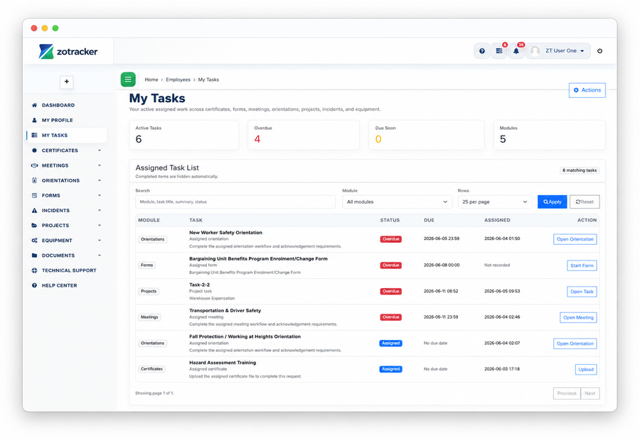Open the 25 per page dropdown

tap(495, 202)
